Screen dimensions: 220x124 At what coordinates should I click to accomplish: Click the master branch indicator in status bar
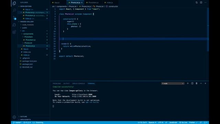point(17,123)
